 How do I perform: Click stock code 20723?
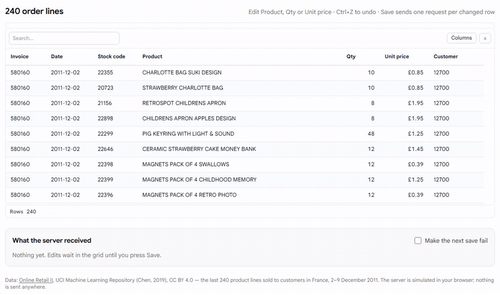coord(105,88)
